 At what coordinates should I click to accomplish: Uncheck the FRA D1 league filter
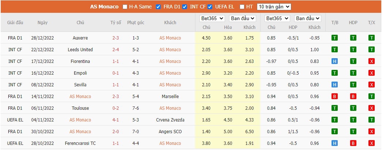coord(158,7)
